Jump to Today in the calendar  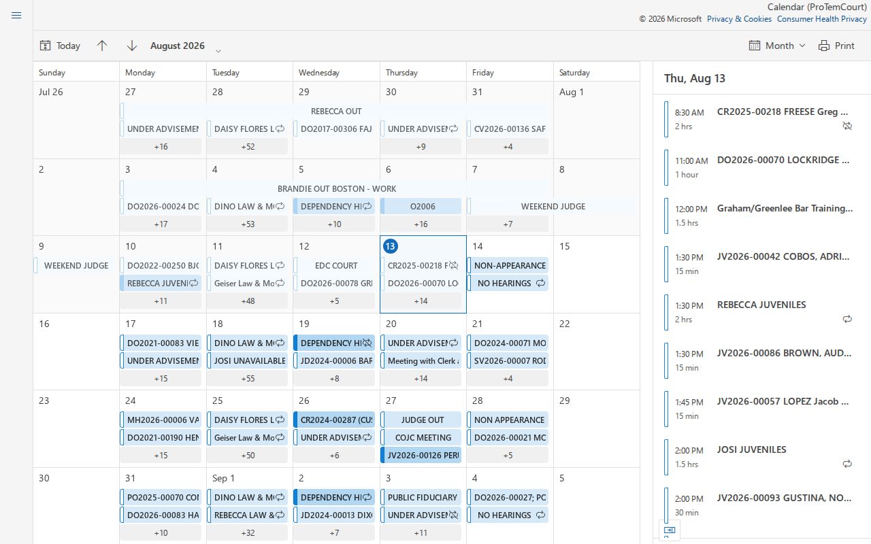click(60, 46)
